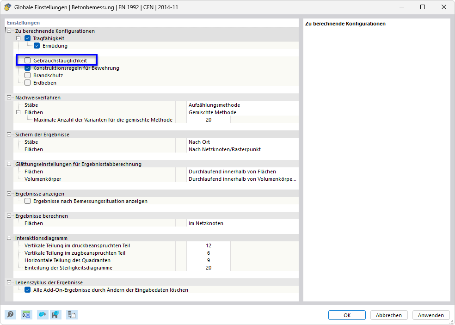Collapse Zu berechnende Konfigurationen section
The image size is (455, 325).
click(9, 31)
